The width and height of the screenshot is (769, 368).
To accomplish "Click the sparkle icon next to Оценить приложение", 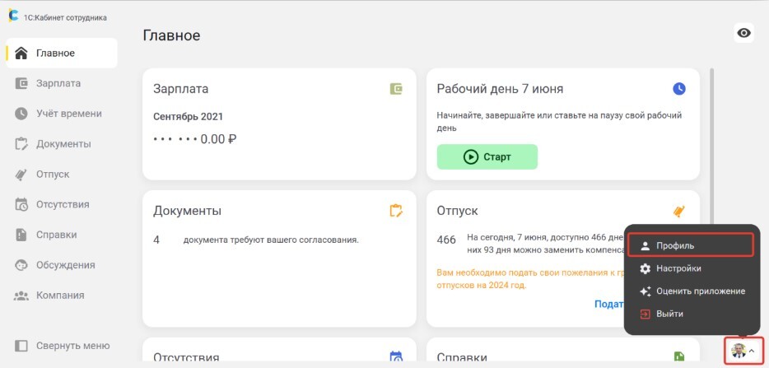I will [x=645, y=291].
